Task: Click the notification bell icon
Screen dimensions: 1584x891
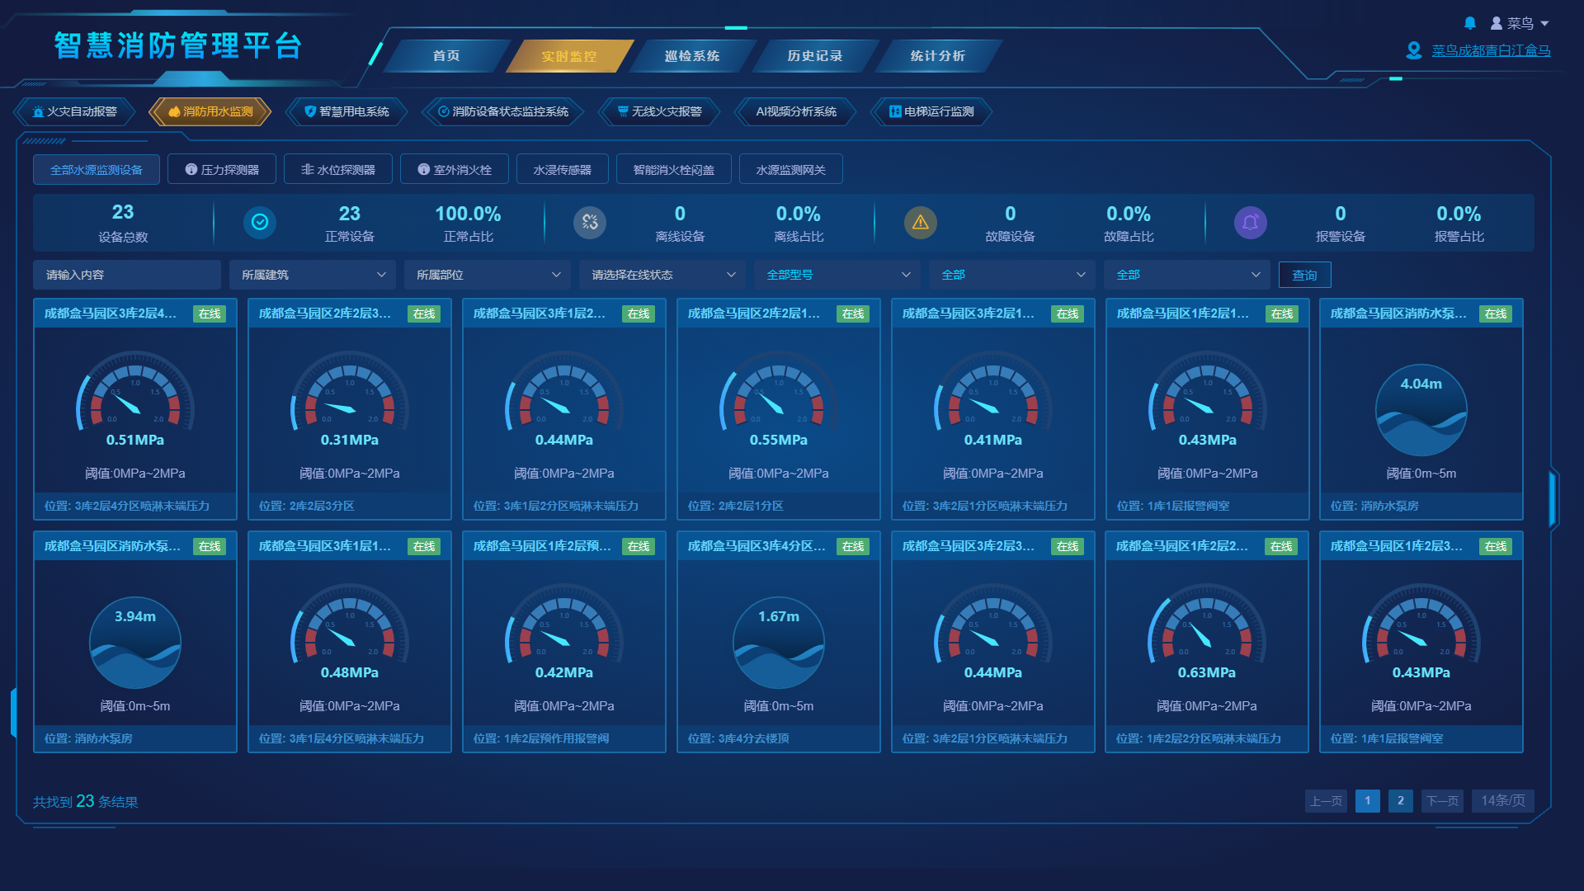Action: pyautogui.click(x=1469, y=23)
